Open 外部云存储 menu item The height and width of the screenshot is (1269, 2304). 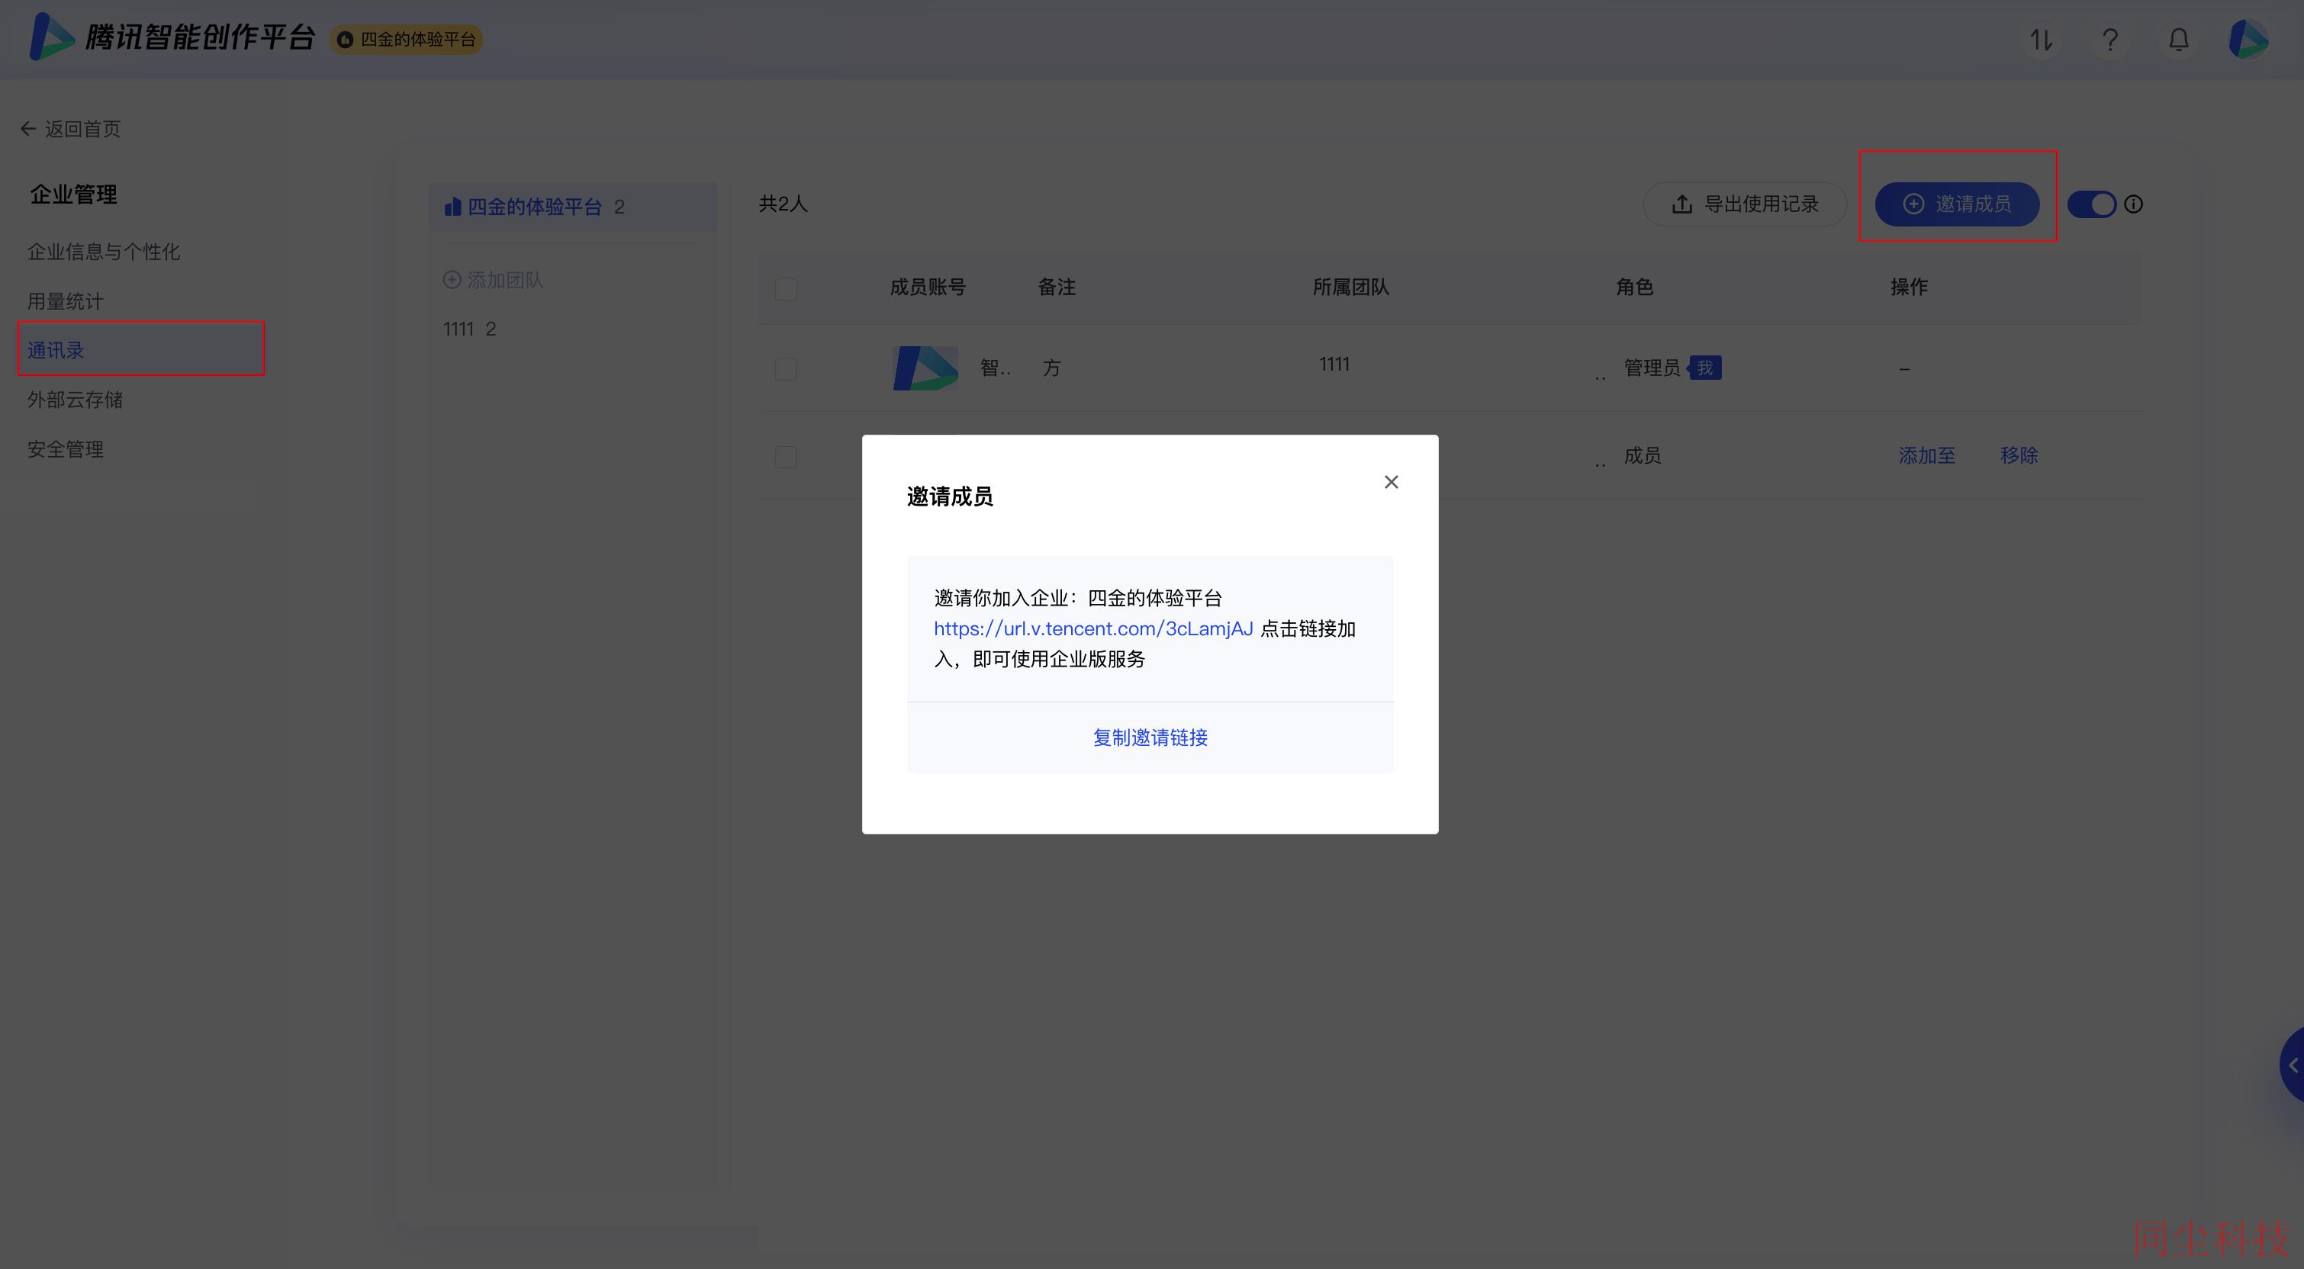click(75, 399)
